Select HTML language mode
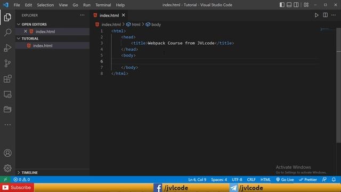341x192 pixels. pos(265,180)
